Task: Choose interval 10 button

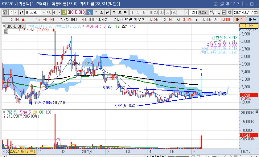Action: click(x=150, y=12)
